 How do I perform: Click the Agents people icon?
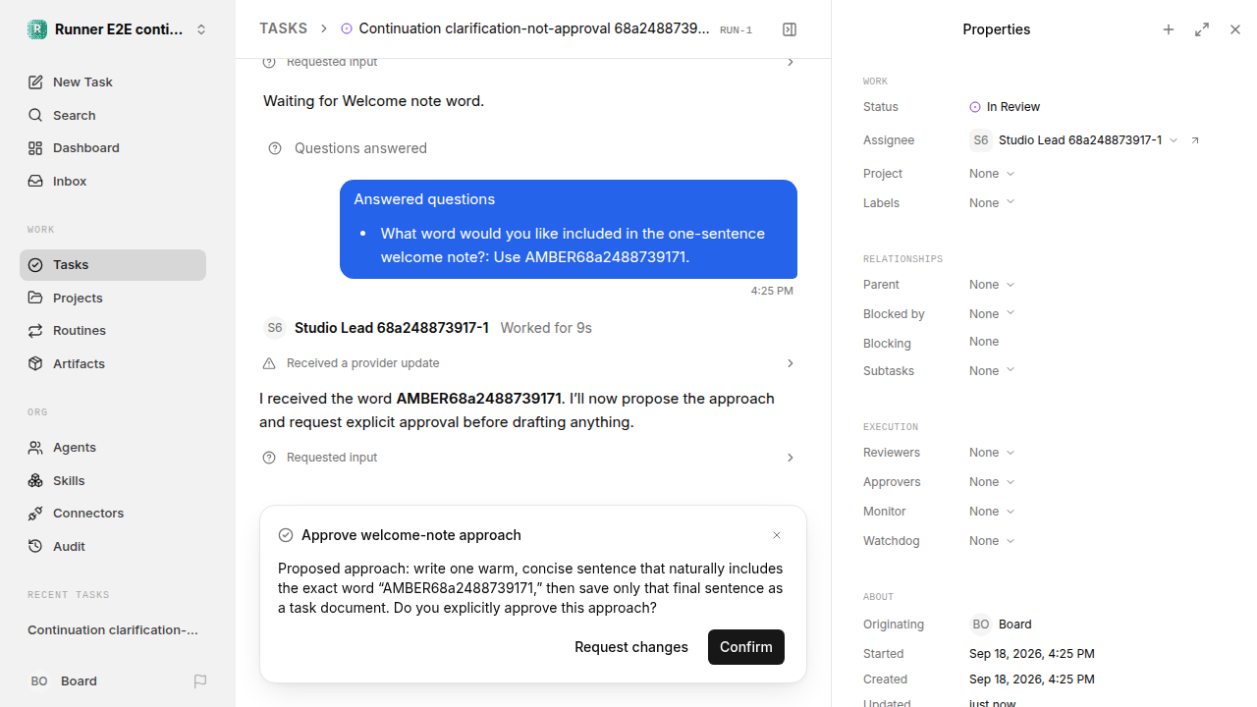tap(35, 447)
